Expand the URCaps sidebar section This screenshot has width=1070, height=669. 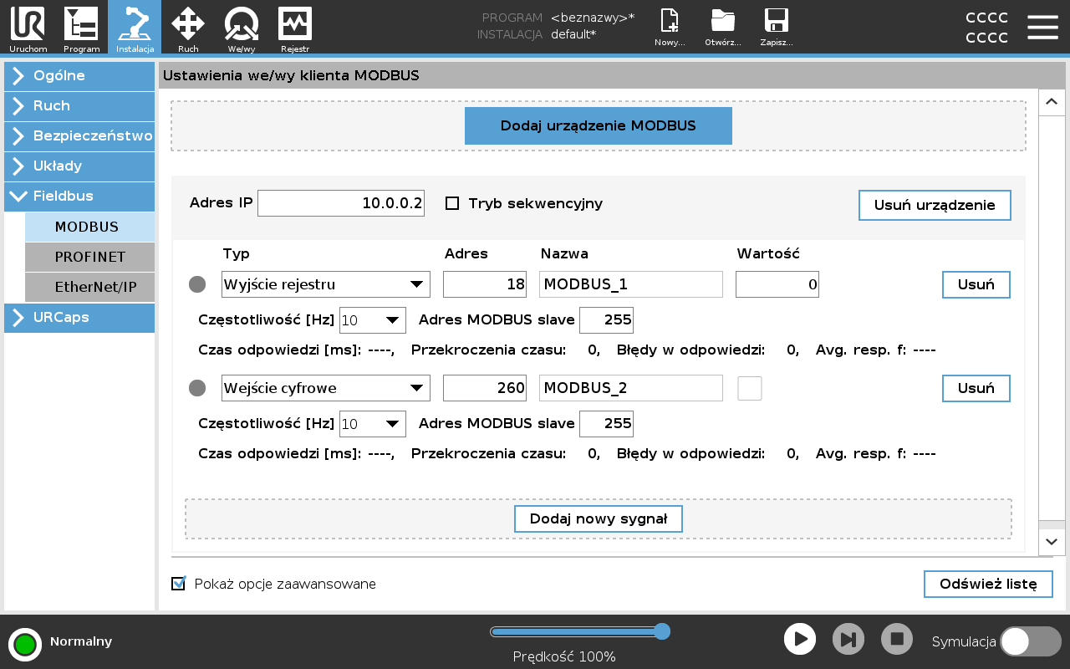tap(79, 318)
